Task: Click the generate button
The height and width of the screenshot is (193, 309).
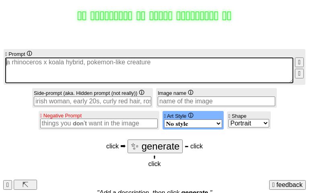Action: point(155,146)
